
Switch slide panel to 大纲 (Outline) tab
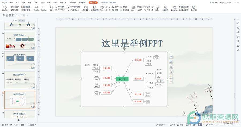15,20
